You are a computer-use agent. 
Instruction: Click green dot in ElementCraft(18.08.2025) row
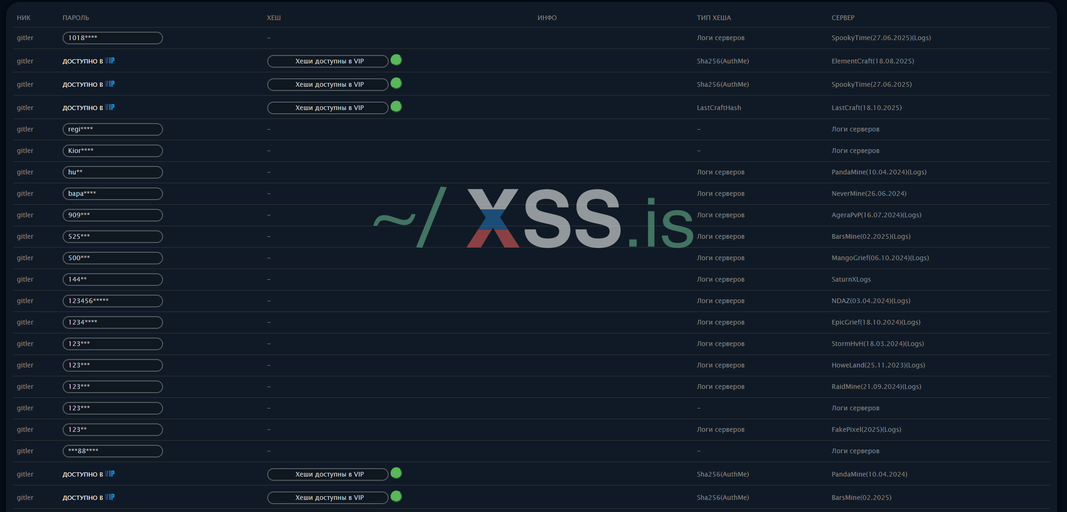396,60
